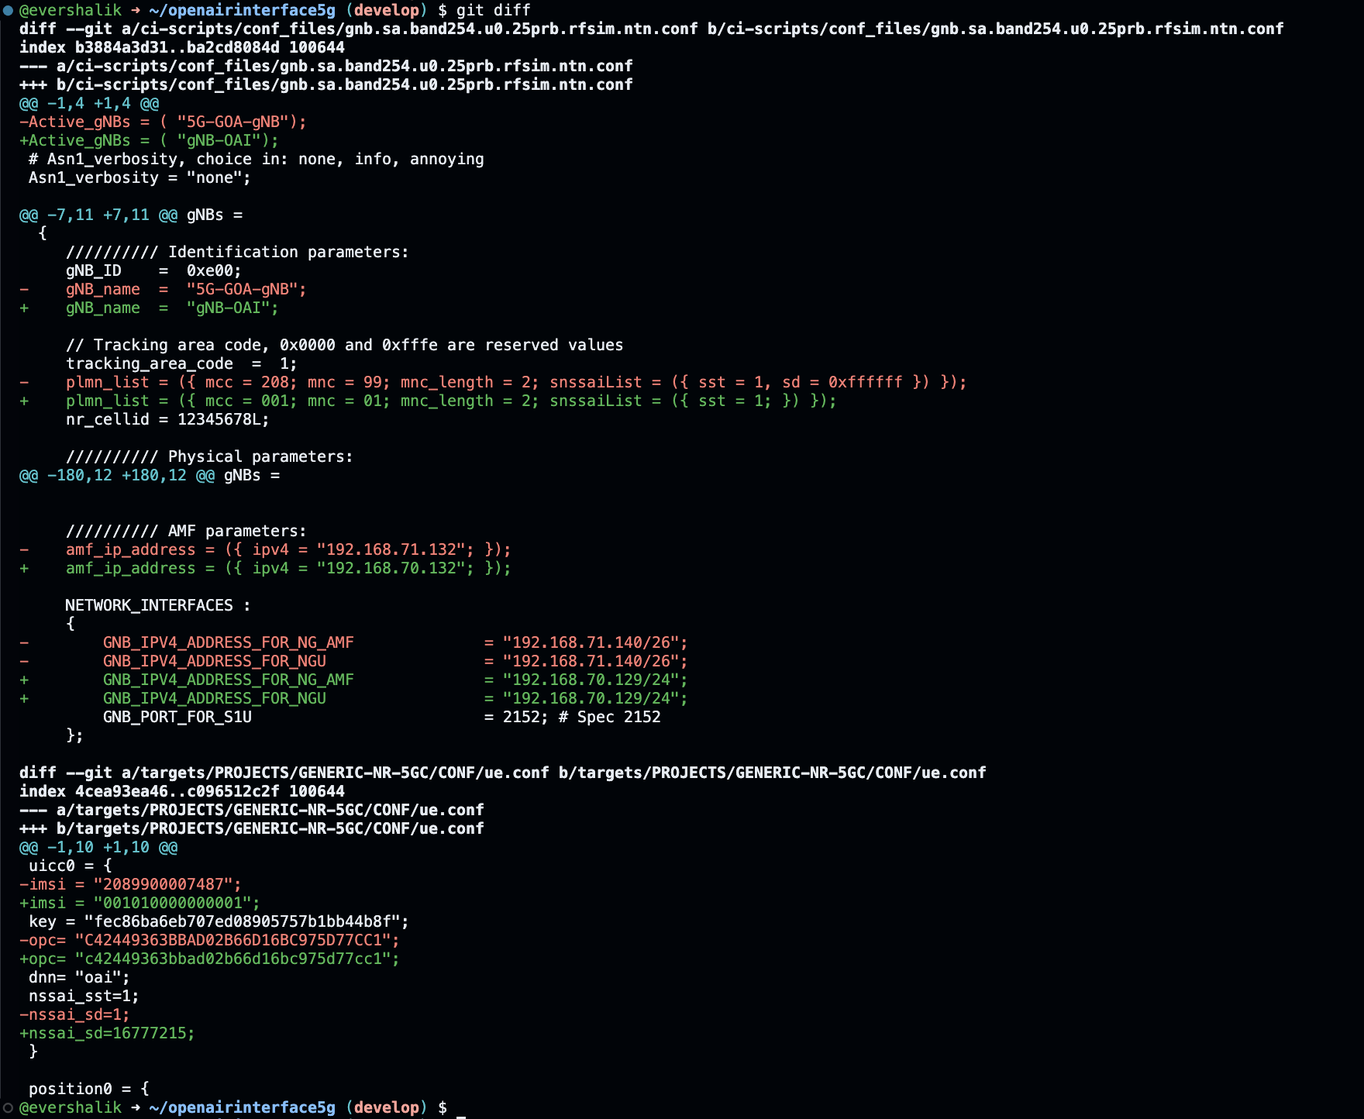This screenshot has width=1364, height=1119.
Task: Click the "AMF parameters:" comment line
Action: [186, 531]
